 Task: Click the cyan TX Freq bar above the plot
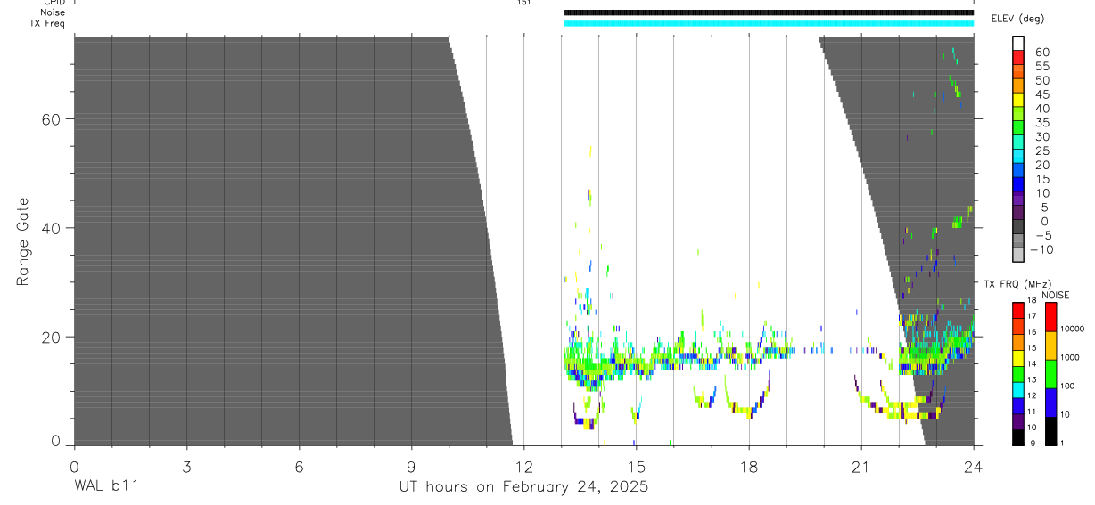769,23
